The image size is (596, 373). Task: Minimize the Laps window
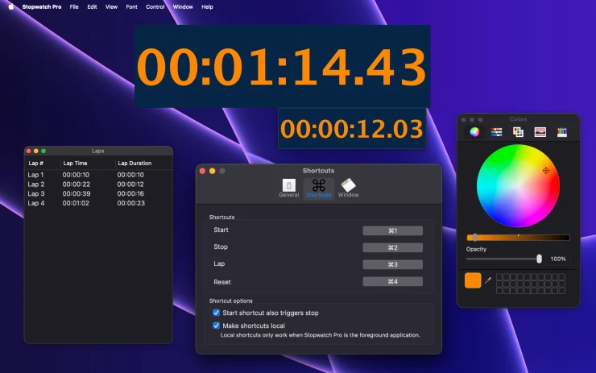(x=36, y=151)
